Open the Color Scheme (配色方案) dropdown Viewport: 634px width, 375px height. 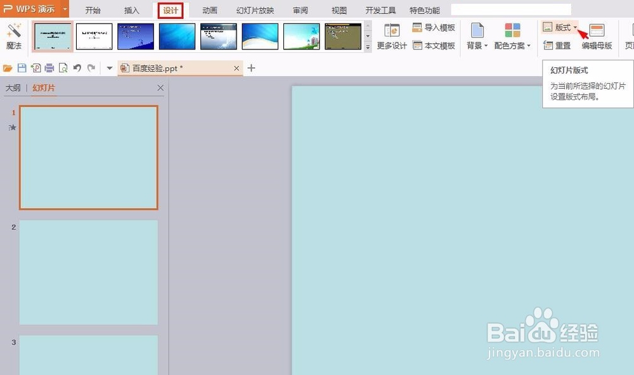pyautogui.click(x=512, y=36)
